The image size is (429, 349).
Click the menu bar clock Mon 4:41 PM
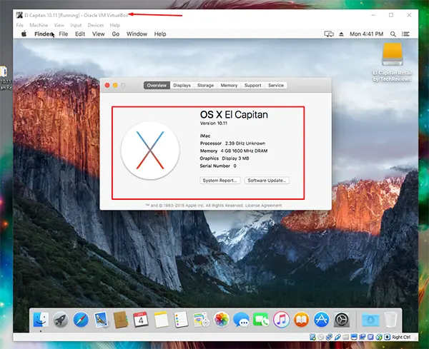point(366,34)
